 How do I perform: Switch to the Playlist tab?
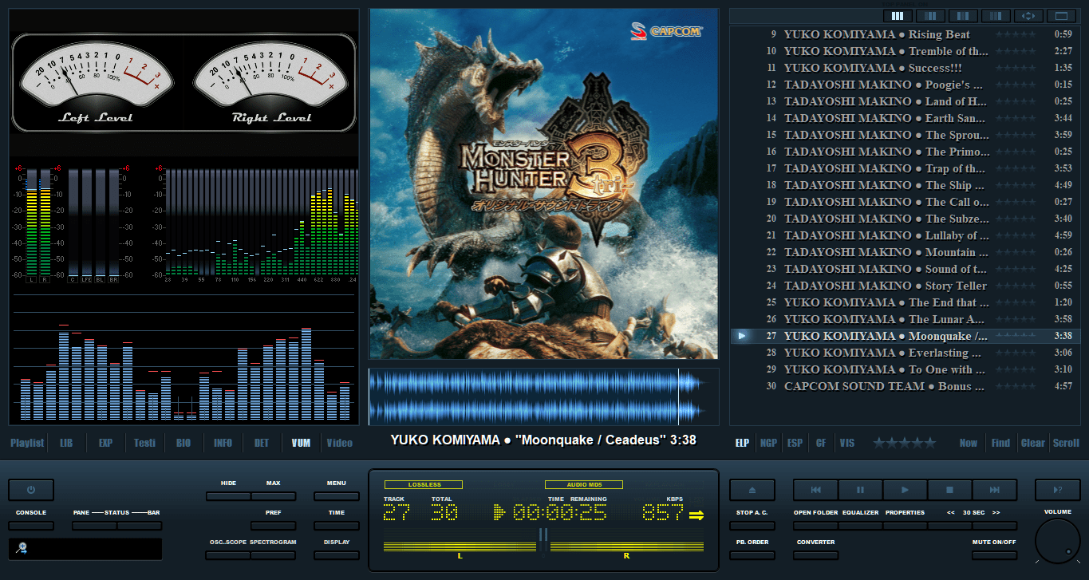pos(27,443)
